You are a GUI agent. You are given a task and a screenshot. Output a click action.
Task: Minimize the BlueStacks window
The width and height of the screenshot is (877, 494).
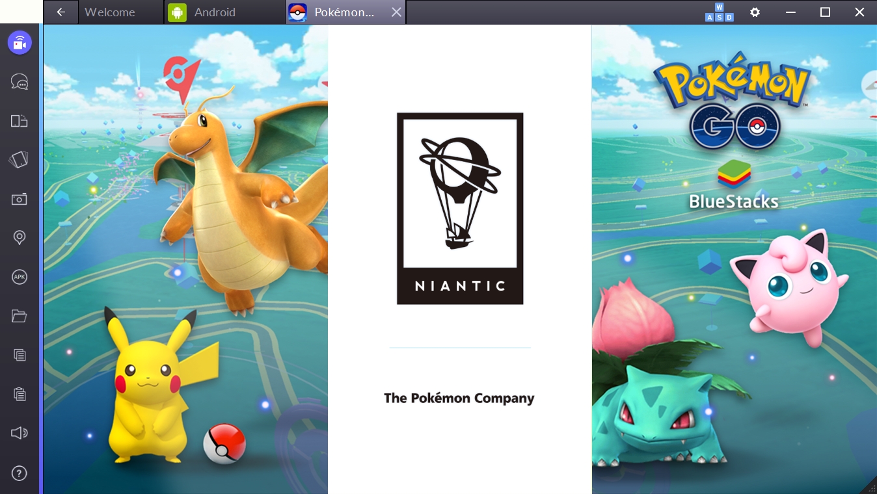(x=790, y=12)
